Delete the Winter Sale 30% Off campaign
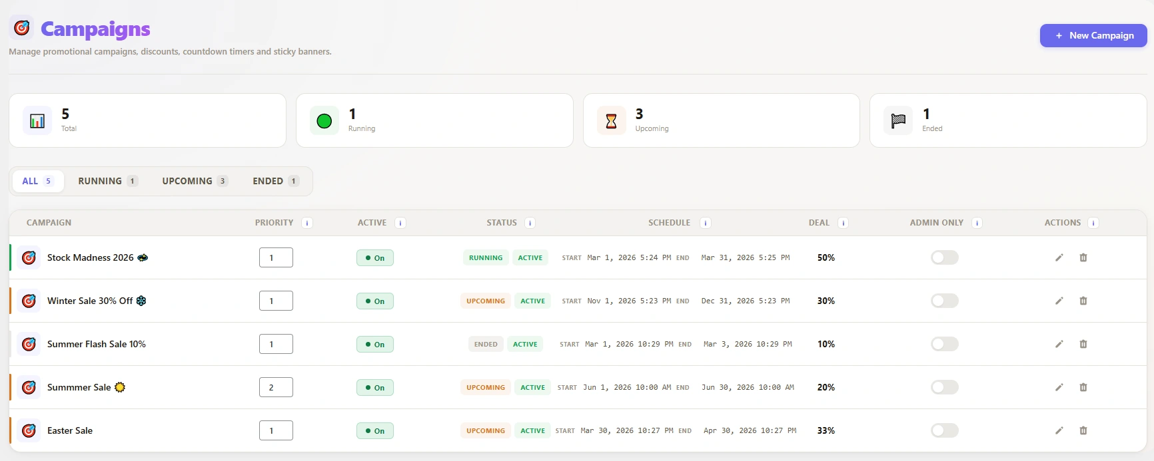Screen dimensions: 1154x461 click(x=1083, y=301)
